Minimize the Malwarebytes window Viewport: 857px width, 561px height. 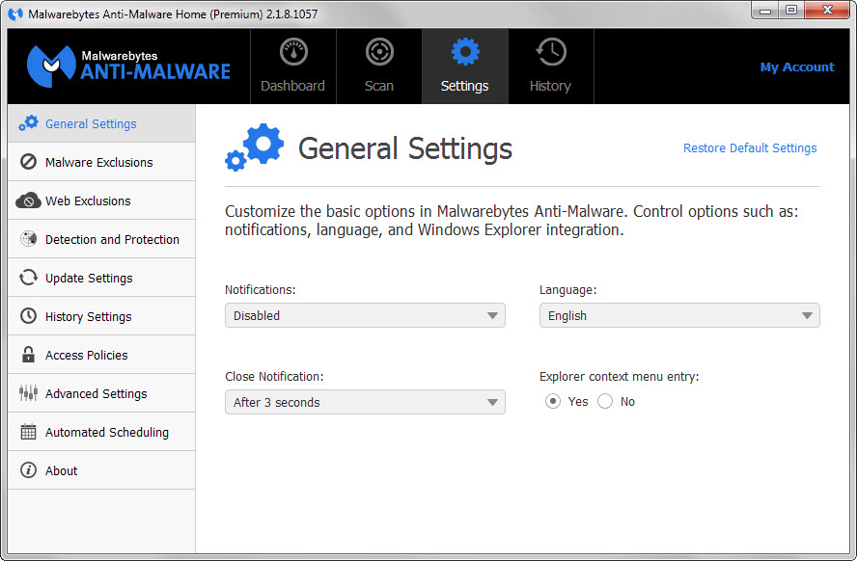point(765,11)
